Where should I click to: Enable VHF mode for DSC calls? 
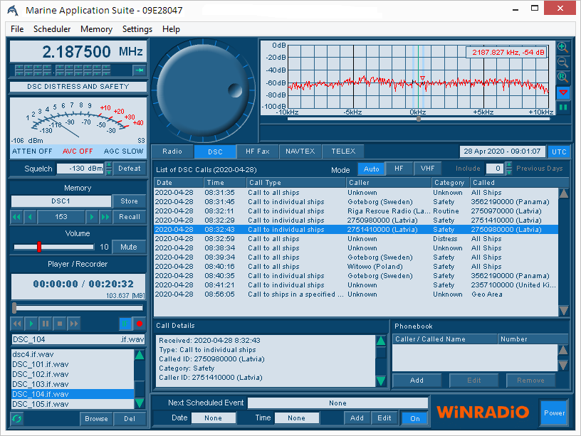[426, 169]
